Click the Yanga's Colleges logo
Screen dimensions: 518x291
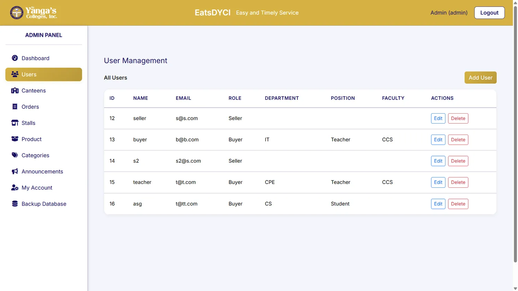point(33,13)
